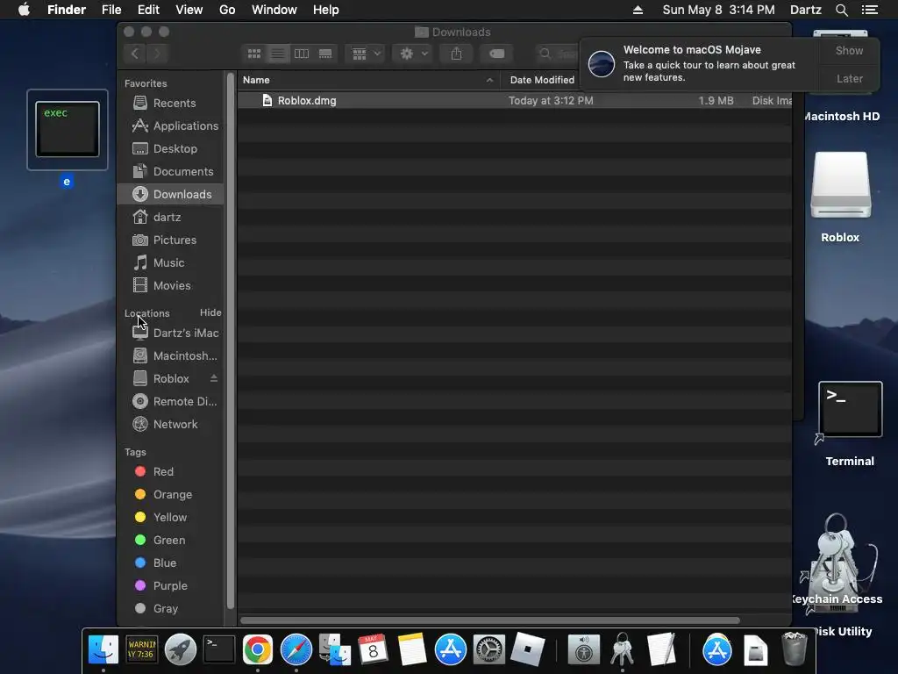Select Remote Disc in the sidebar
Image resolution: width=898 pixels, height=674 pixels.
(170, 402)
